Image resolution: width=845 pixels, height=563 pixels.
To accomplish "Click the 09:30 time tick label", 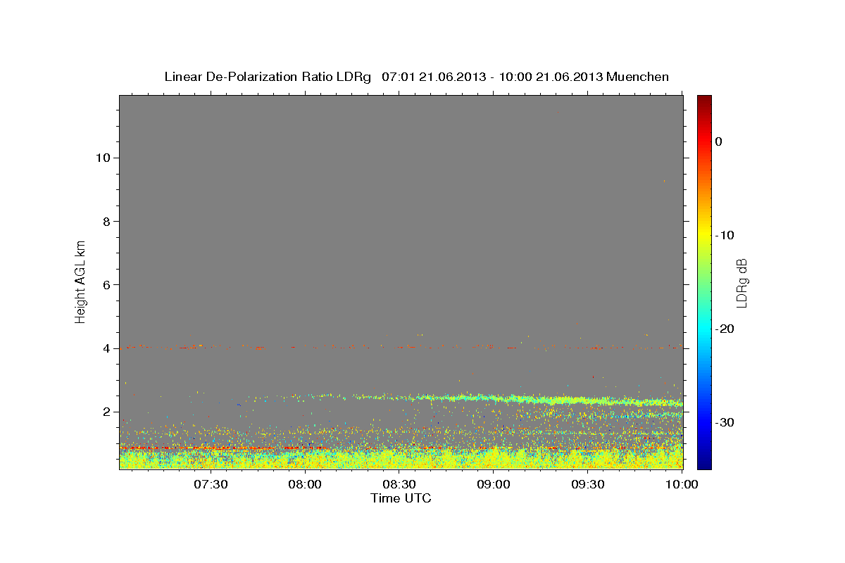I will (588, 484).
